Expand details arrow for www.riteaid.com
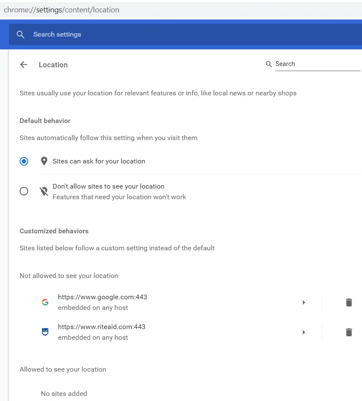The height and width of the screenshot is (401, 362). [x=304, y=332]
